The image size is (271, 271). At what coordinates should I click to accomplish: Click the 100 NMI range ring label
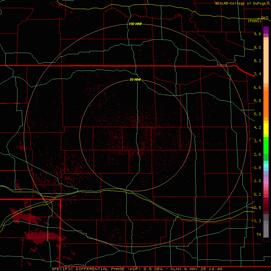pos(135,24)
